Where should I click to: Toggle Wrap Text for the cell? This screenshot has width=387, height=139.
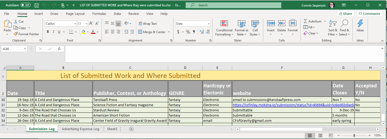coord(148,24)
